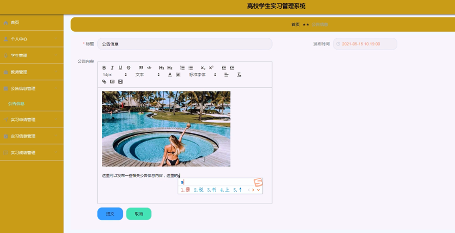This screenshot has width=455, height=233.
Task: Click the code block icon
Action: (149, 68)
